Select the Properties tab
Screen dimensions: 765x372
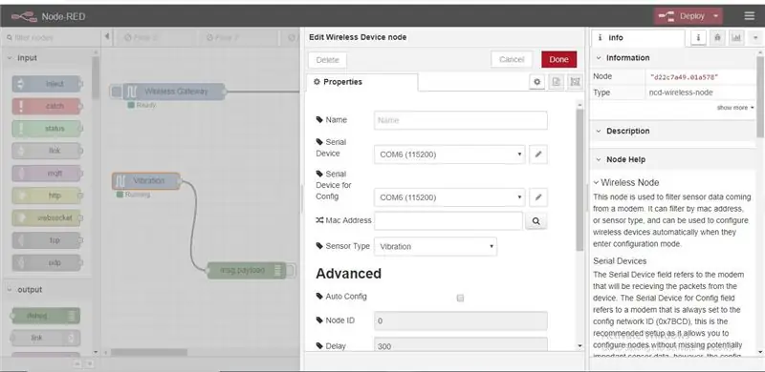362,82
